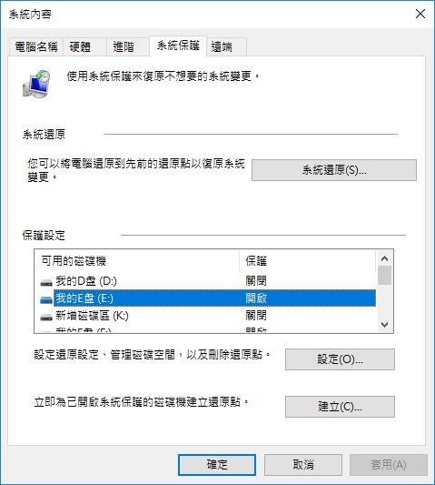Select the 遠端 tab
Image resolution: width=435 pixels, height=485 pixels.
click(222, 47)
